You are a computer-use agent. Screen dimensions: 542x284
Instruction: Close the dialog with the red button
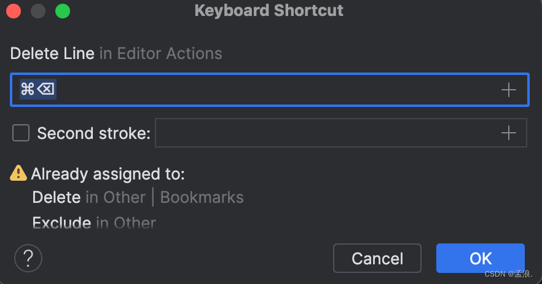tap(14, 11)
